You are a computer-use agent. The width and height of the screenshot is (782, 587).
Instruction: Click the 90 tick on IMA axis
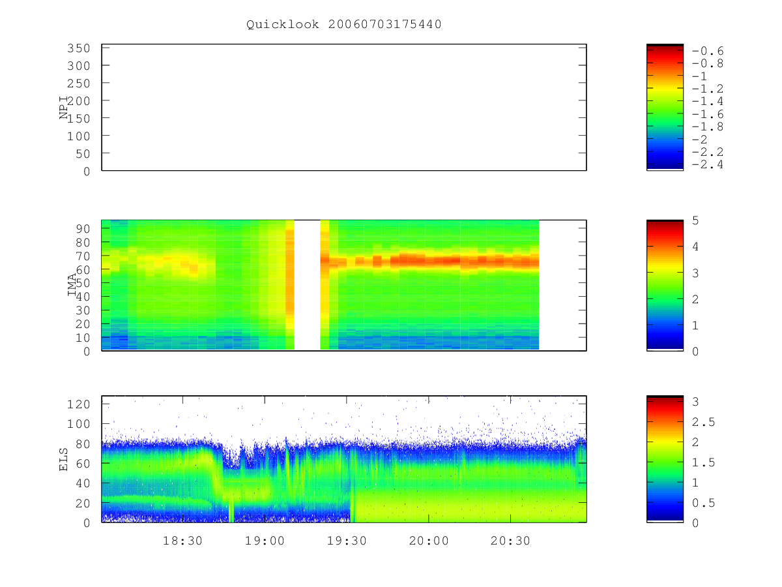[x=82, y=228]
